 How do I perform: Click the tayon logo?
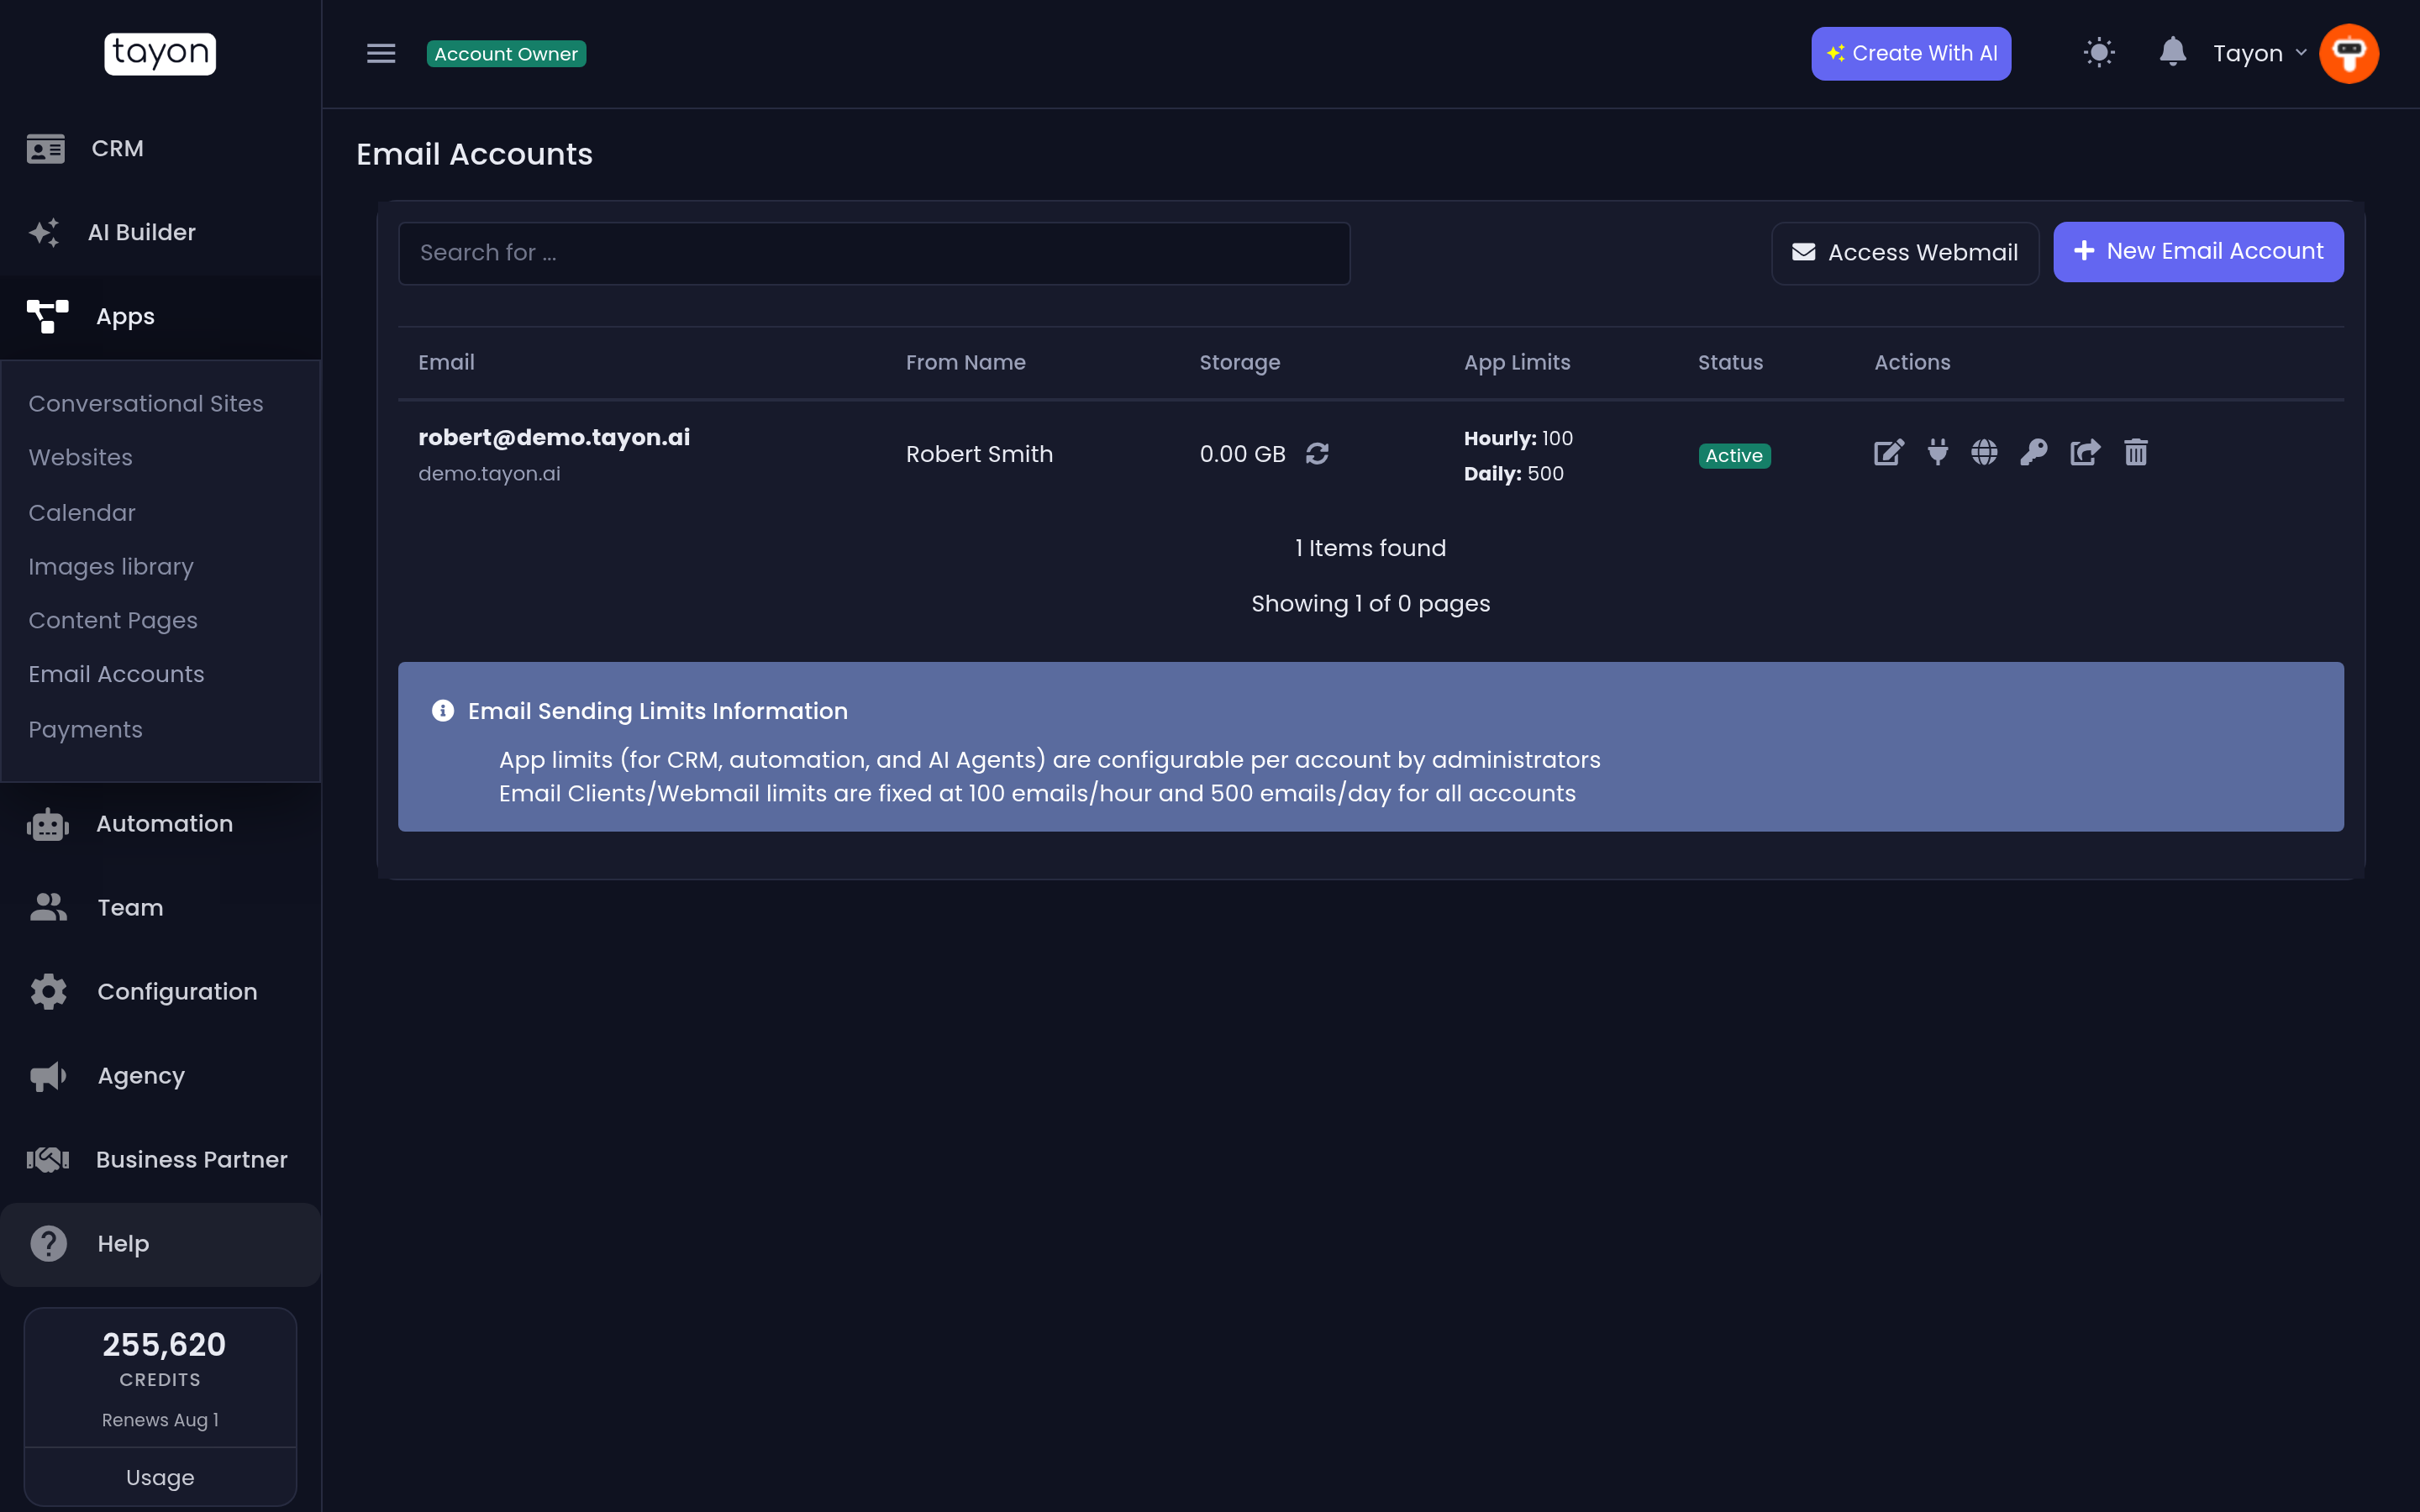tap(160, 53)
